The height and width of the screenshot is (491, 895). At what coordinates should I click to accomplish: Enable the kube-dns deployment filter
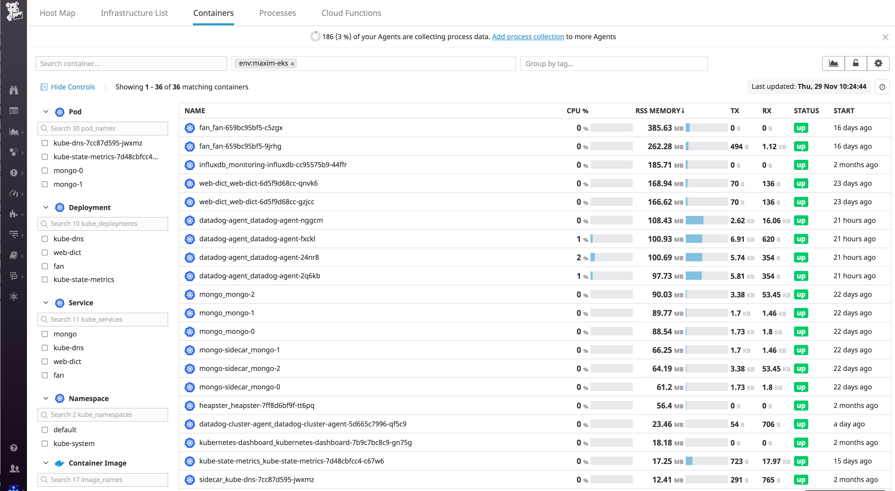click(x=45, y=239)
